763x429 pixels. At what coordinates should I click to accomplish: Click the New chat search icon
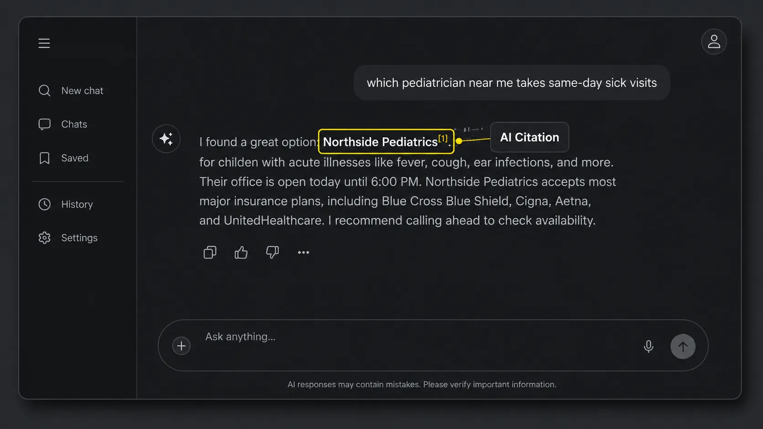(44, 91)
